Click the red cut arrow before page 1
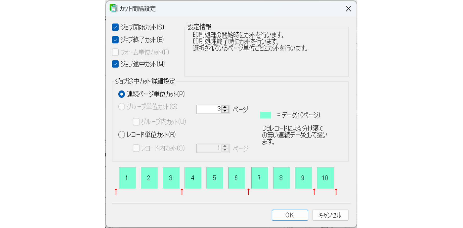Image resolution: width=463 pixels, height=228 pixels. click(x=116, y=192)
